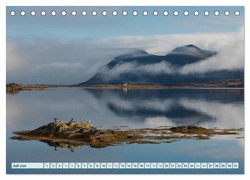Choose day 8 in the date row
The image size is (250, 180).
point(91,166)
